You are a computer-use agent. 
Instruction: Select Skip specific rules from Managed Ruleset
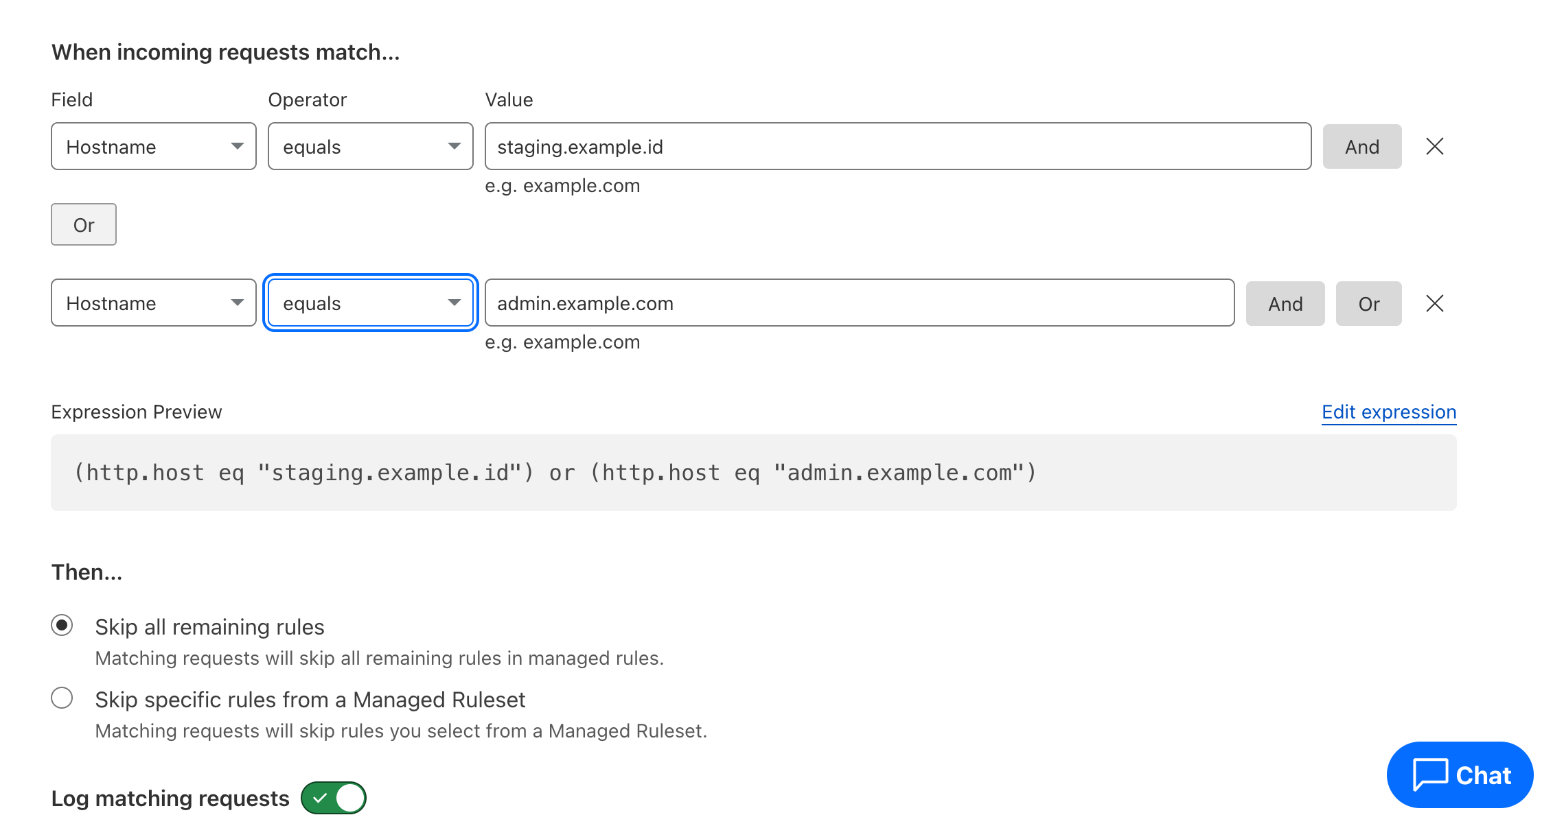point(62,698)
